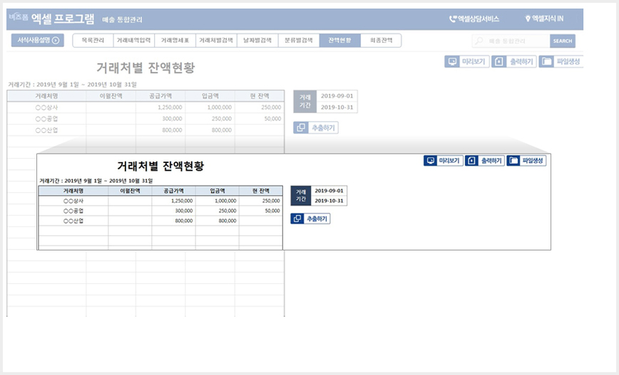Click the phone icon for 엑셀상담서비스

point(453,19)
